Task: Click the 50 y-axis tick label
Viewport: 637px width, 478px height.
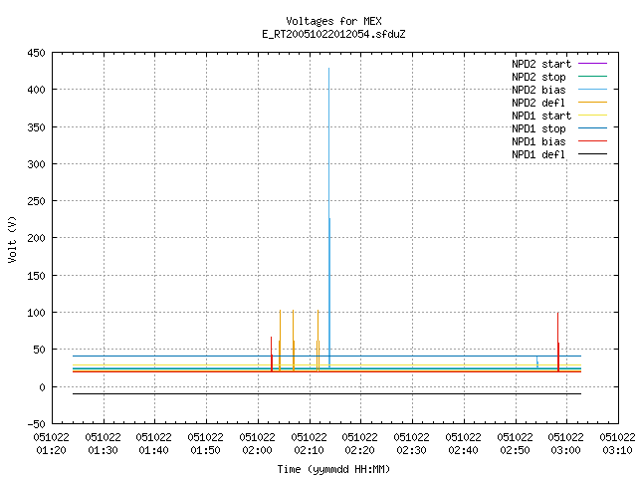Action: [40, 350]
